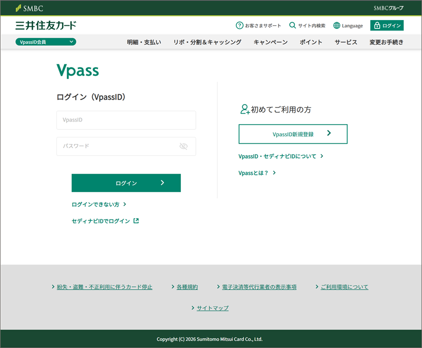Expand the 明細・支払い navigation menu

tap(144, 42)
